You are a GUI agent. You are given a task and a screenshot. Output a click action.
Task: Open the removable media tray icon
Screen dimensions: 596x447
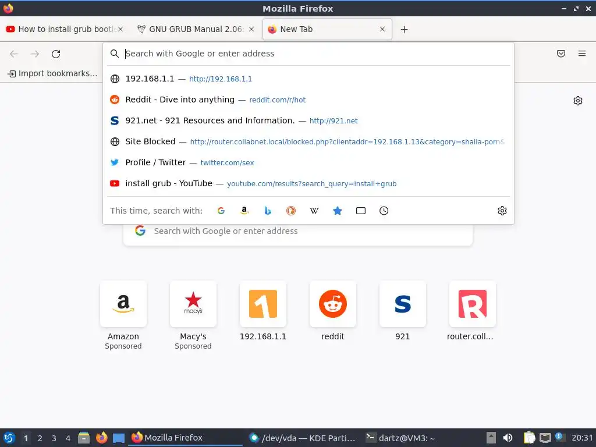[491, 438]
